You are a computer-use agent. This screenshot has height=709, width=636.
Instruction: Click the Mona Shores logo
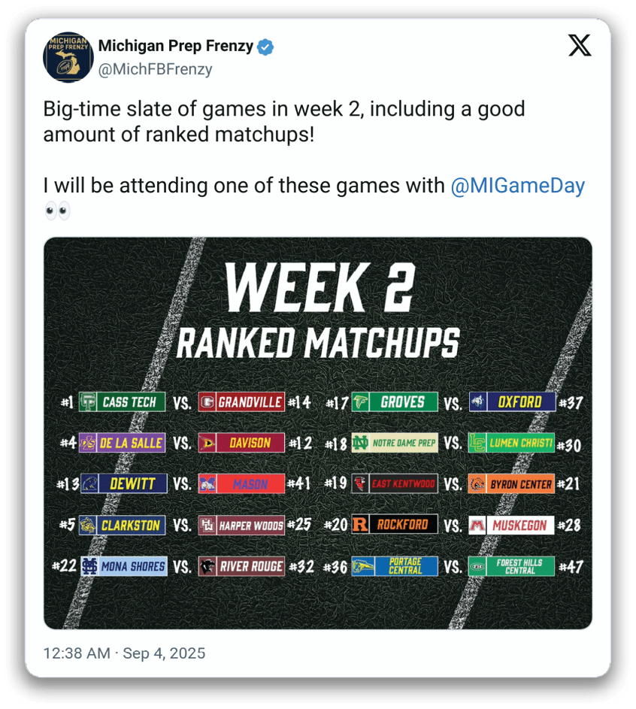pyautogui.click(x=90, y=566)
